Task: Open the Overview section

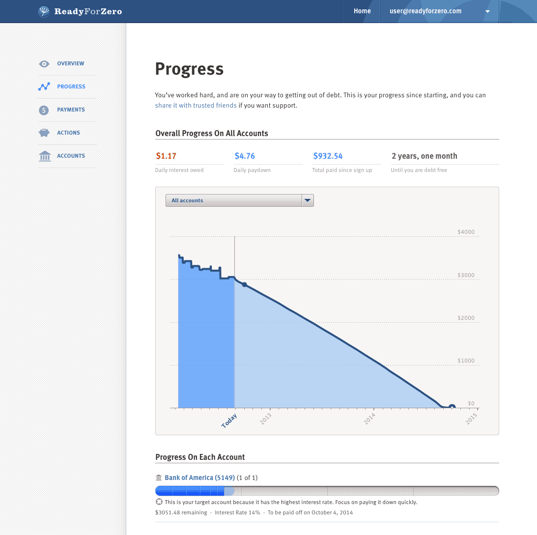Action: (x=71, y=63)
